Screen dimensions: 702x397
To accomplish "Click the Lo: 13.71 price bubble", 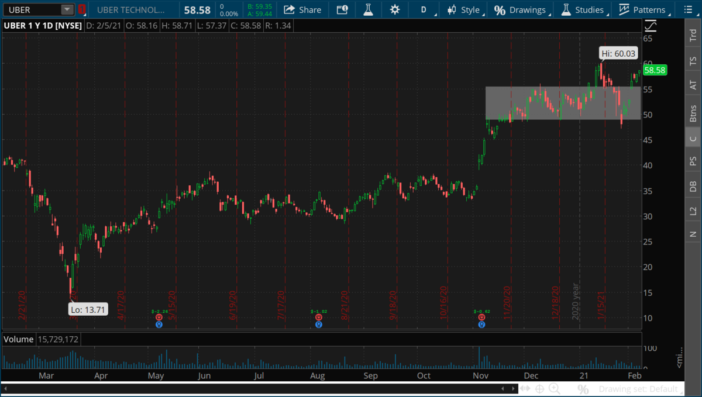I will (x=88, y=310).
